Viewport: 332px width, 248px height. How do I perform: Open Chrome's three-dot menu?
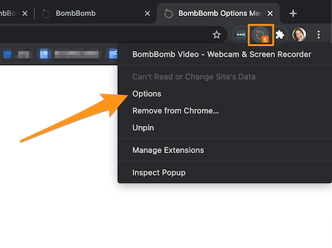318,34
